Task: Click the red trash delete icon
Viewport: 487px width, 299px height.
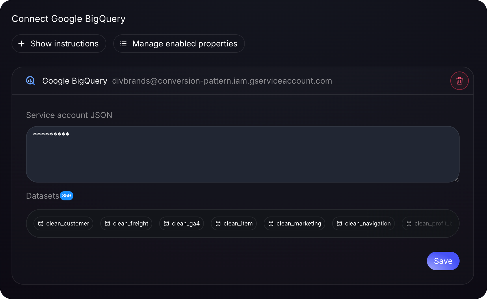Action: (459, 81)
